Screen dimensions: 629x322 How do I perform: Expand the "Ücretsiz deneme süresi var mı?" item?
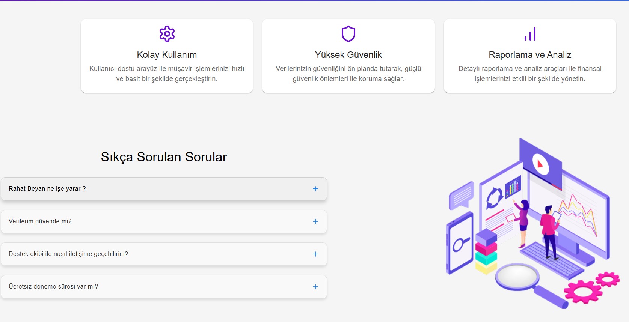click(x=53, y=286)
